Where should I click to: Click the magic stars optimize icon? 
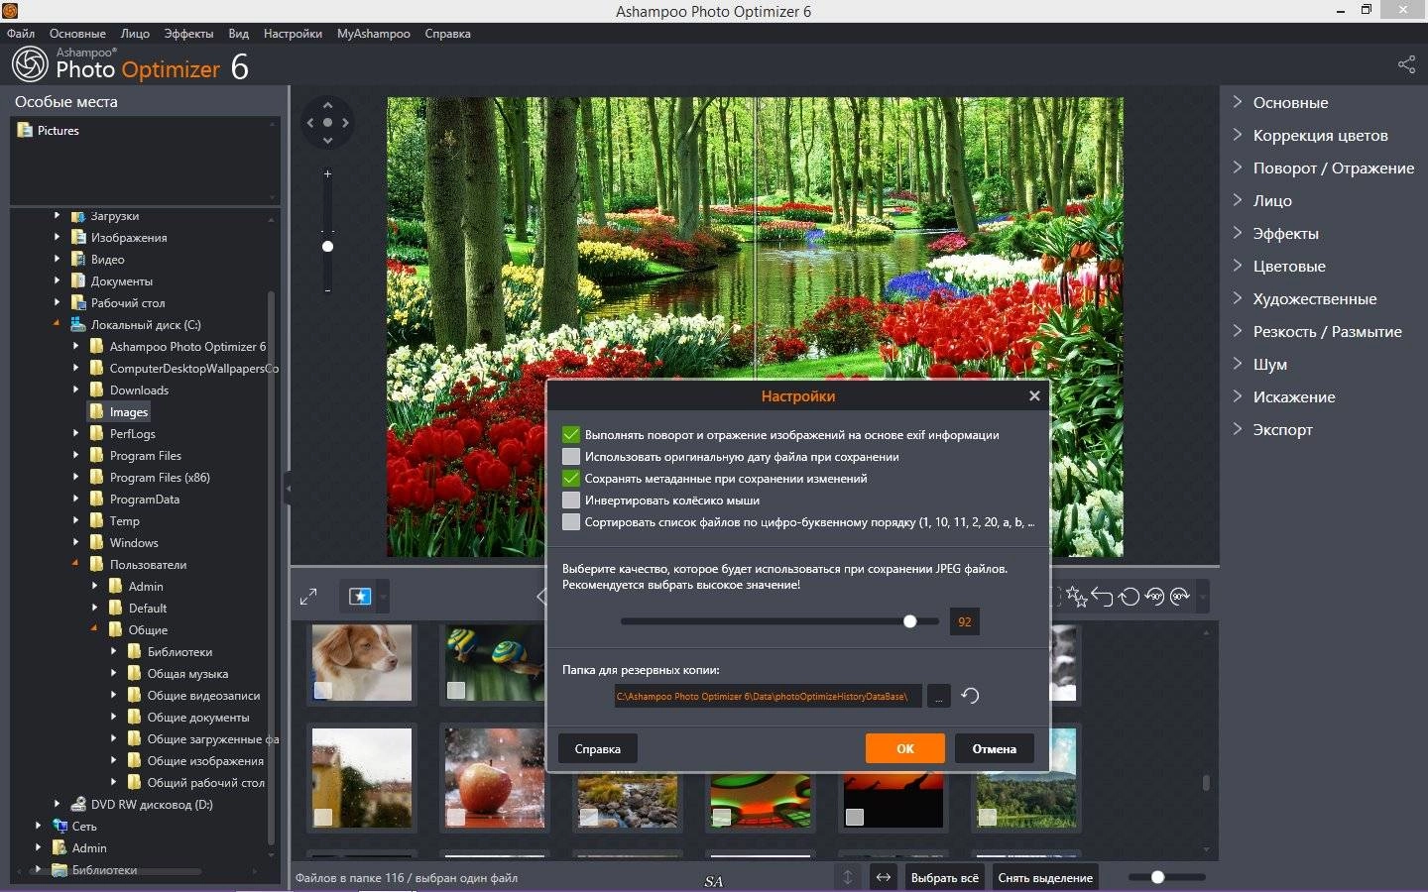click(x=1077, y=597)
